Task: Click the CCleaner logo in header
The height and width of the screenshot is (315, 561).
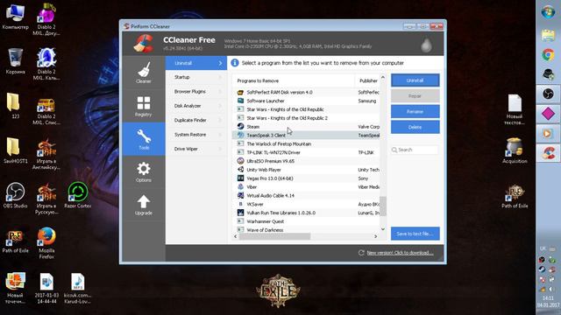Action: 144,44
